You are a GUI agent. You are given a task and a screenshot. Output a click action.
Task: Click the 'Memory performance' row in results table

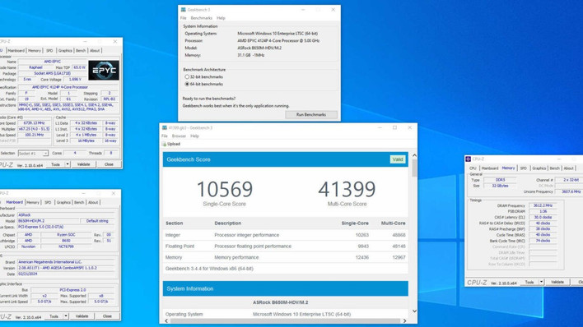coord(285,257)
